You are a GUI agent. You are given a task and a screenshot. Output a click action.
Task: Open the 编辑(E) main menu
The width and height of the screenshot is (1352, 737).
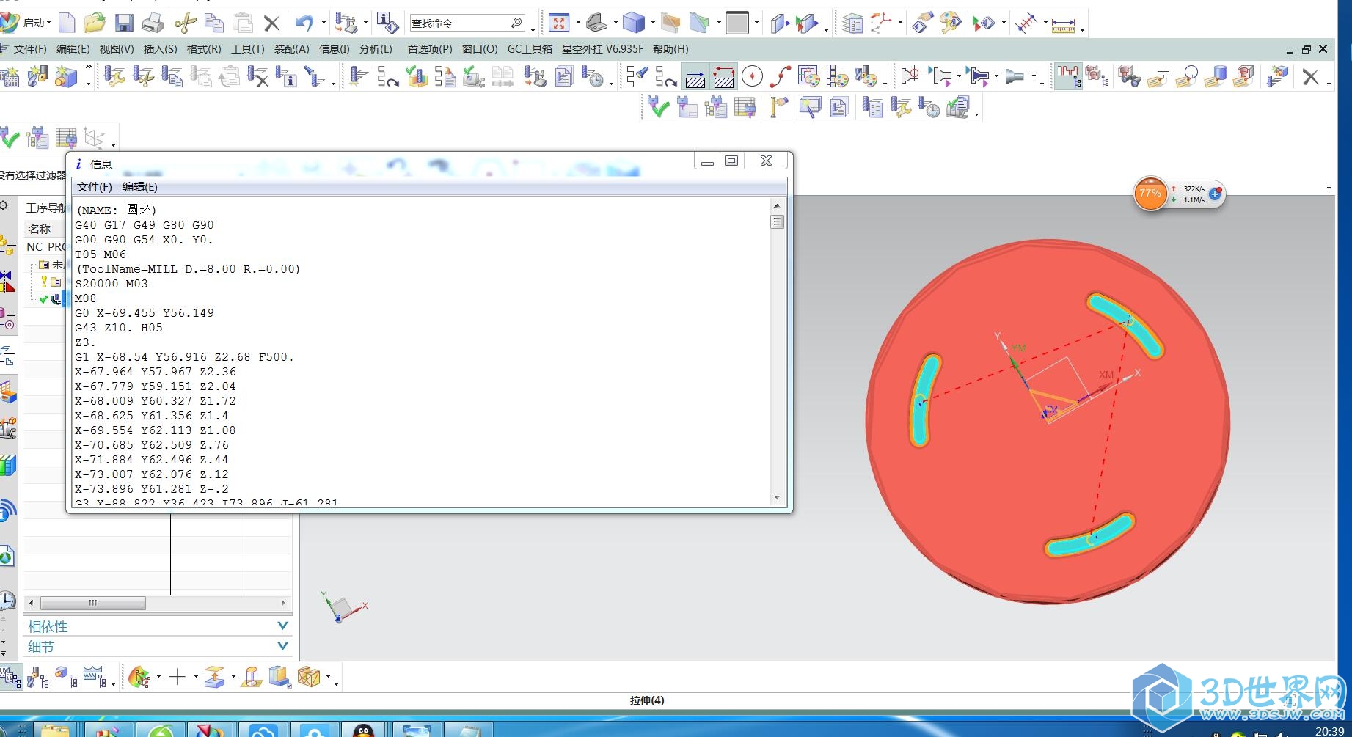73,49
